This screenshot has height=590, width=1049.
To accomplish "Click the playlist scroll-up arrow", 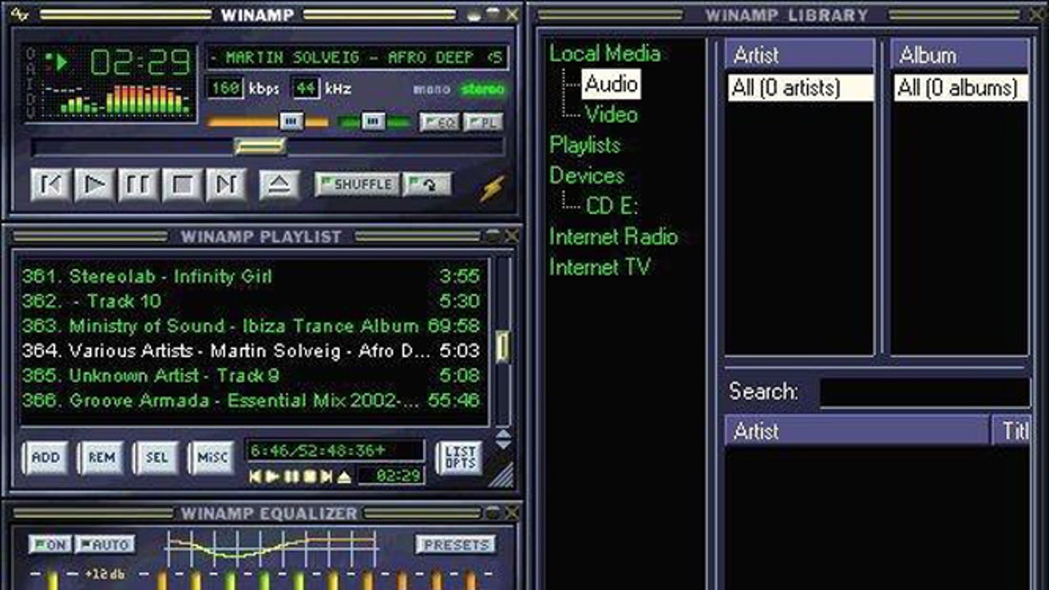I will pyautogui.click(x=503, y=433).
